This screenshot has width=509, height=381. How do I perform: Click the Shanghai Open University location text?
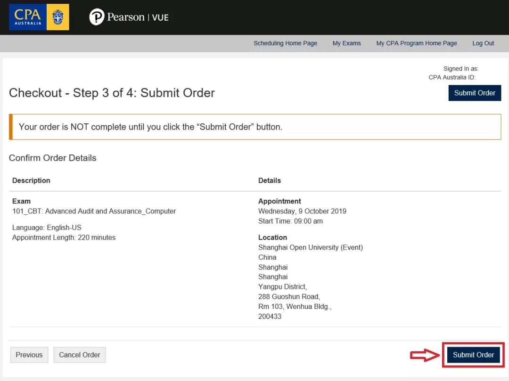pos(310,247)
